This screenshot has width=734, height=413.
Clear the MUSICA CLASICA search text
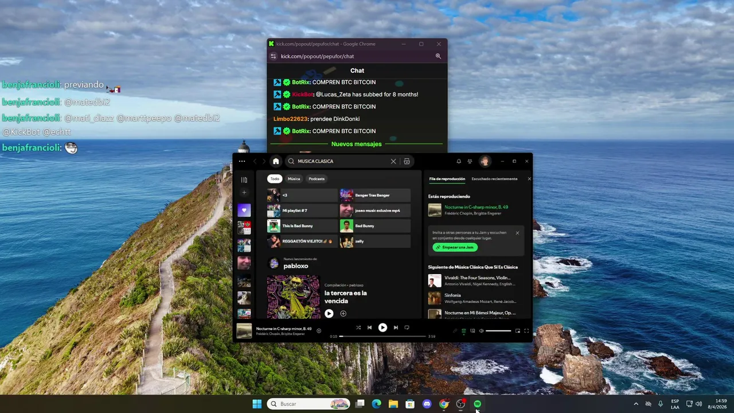(393, 161)
